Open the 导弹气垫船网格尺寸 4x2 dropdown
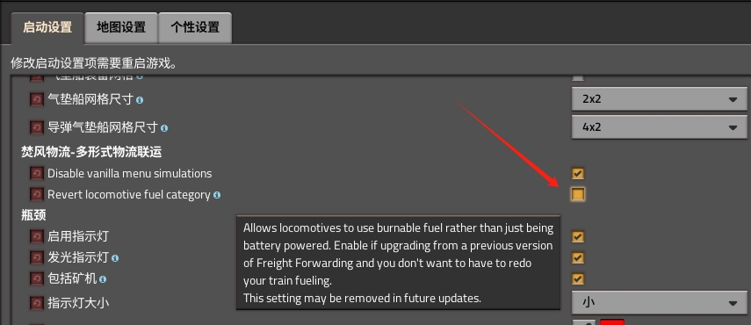Screen dimensions: 751x325 [660, 126]
